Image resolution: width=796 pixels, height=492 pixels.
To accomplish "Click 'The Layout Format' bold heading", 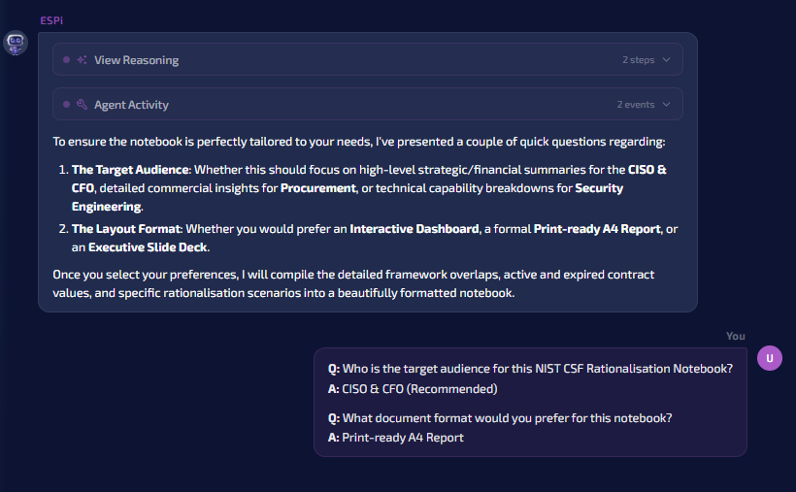I will tap(126, 229).
